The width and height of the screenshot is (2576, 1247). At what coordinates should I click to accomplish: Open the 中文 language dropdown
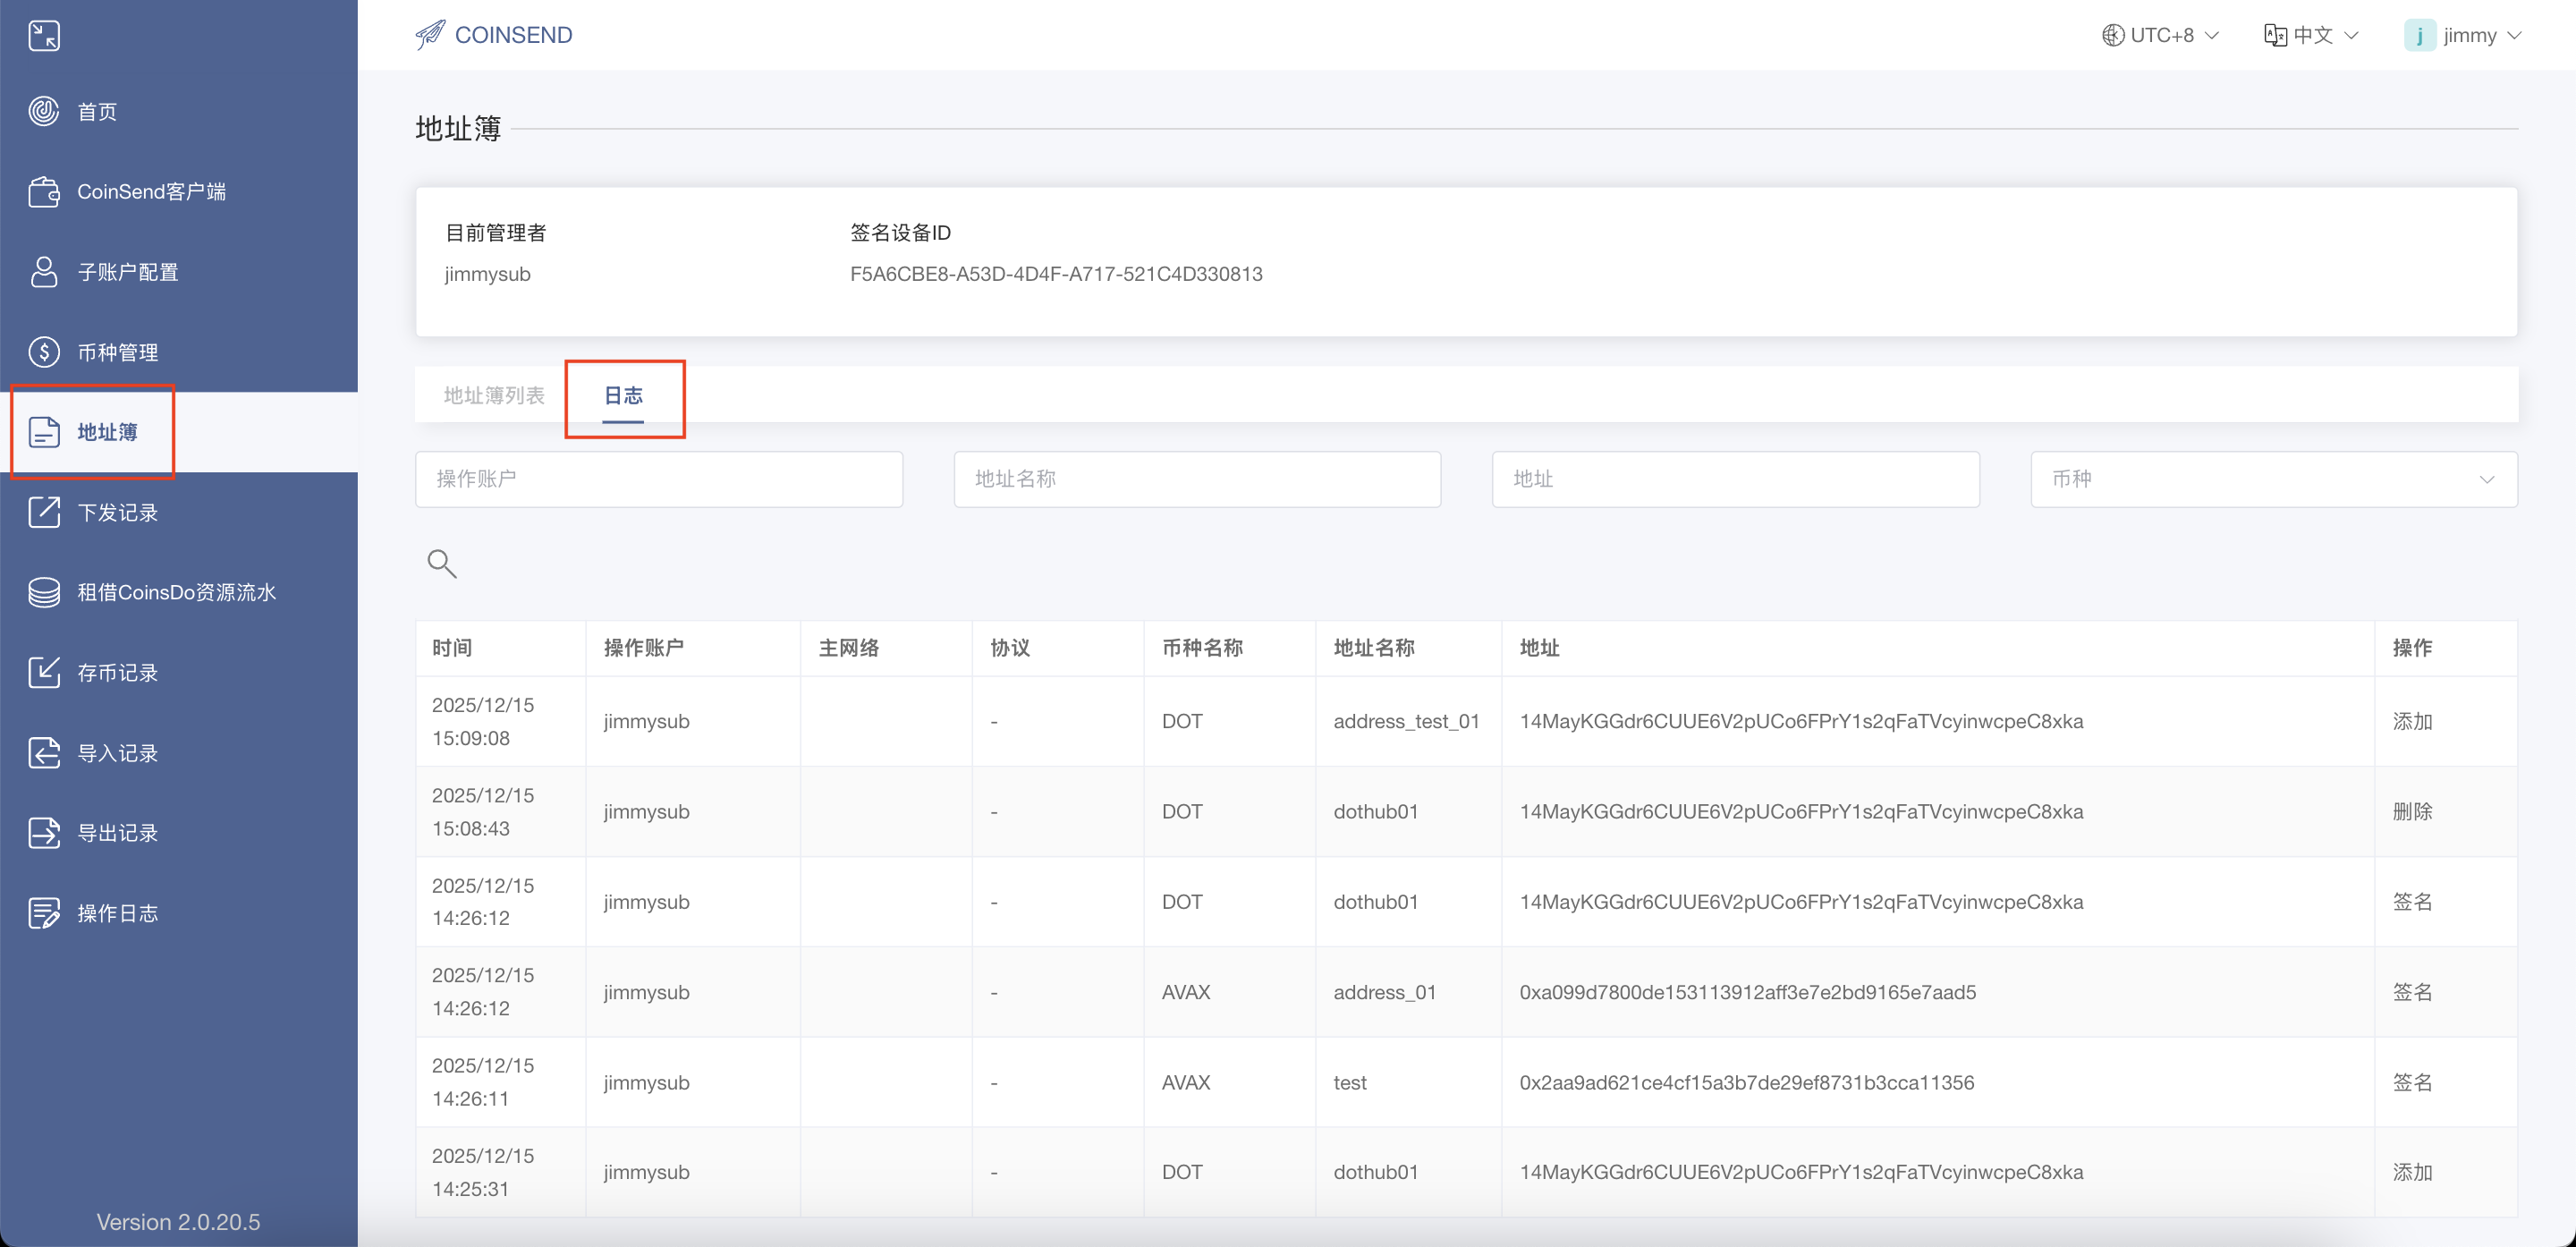2311,35
